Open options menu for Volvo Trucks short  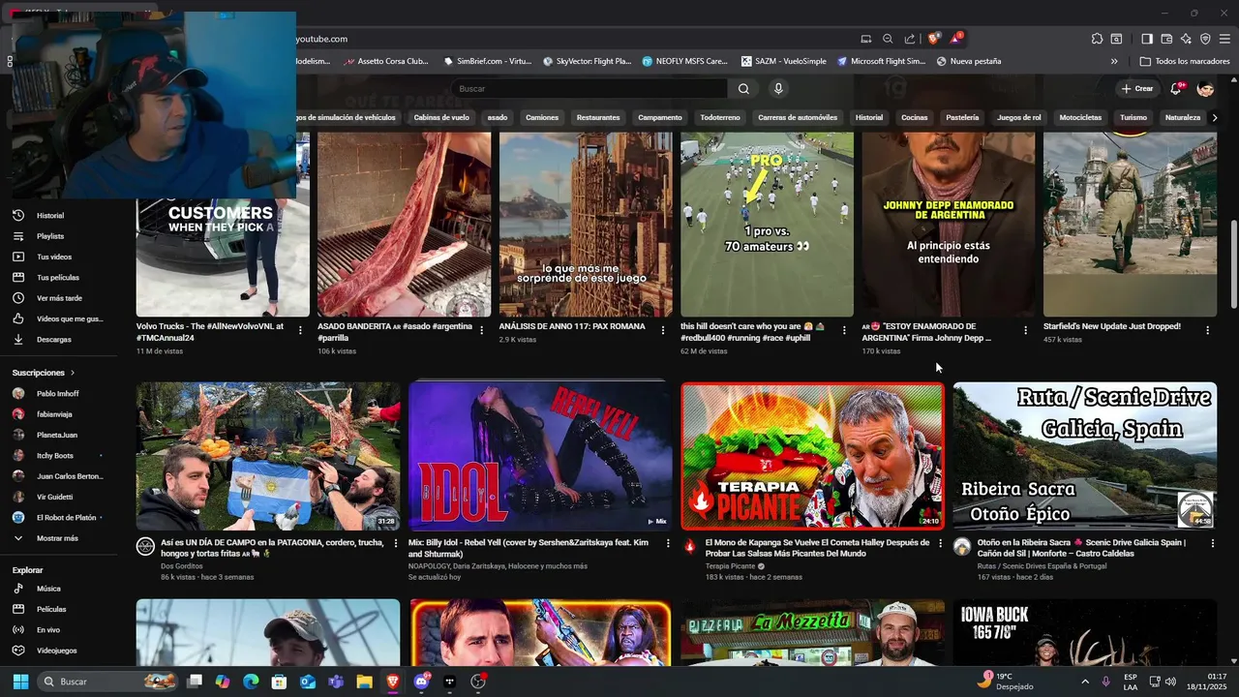pos(300,330)
